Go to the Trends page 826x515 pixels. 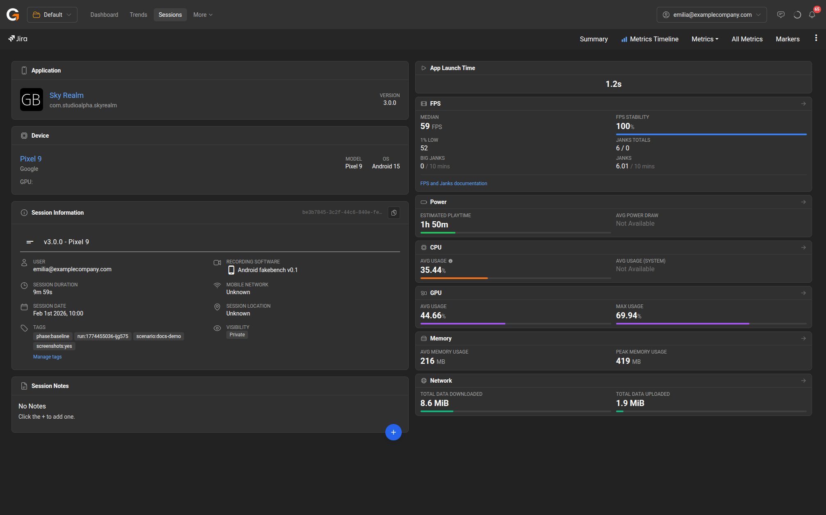click(x=138, y=15)
